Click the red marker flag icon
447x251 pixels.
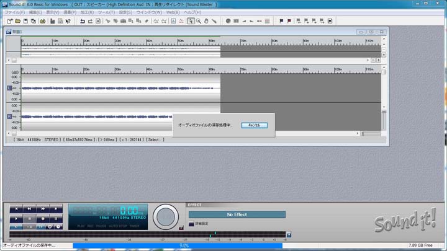[289, 21]
